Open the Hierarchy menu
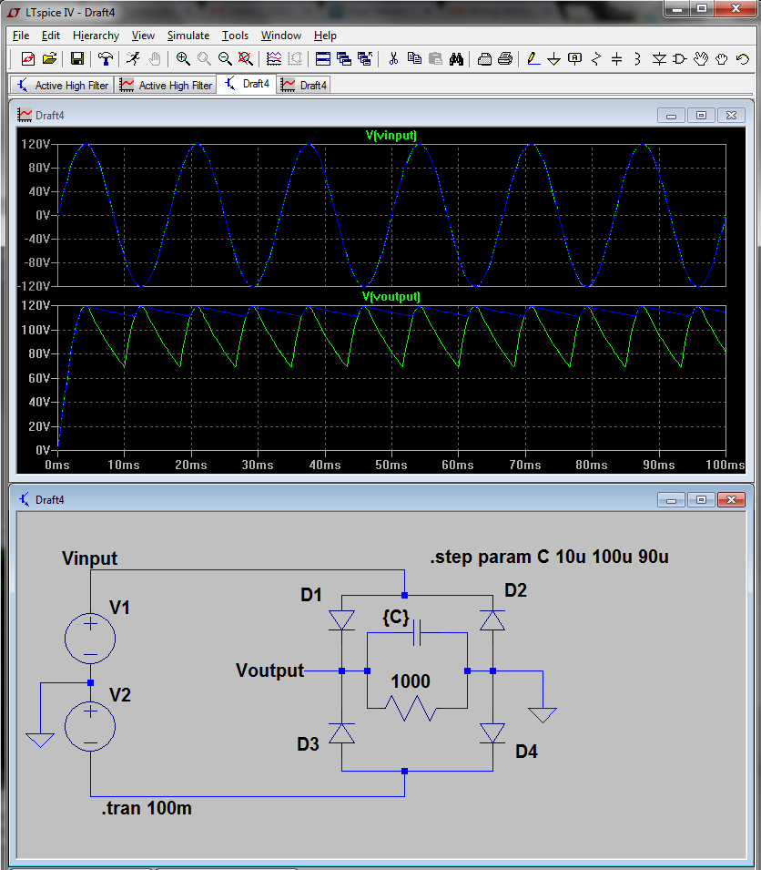Screen dimensions: 761x870 [x=96, y=36]
